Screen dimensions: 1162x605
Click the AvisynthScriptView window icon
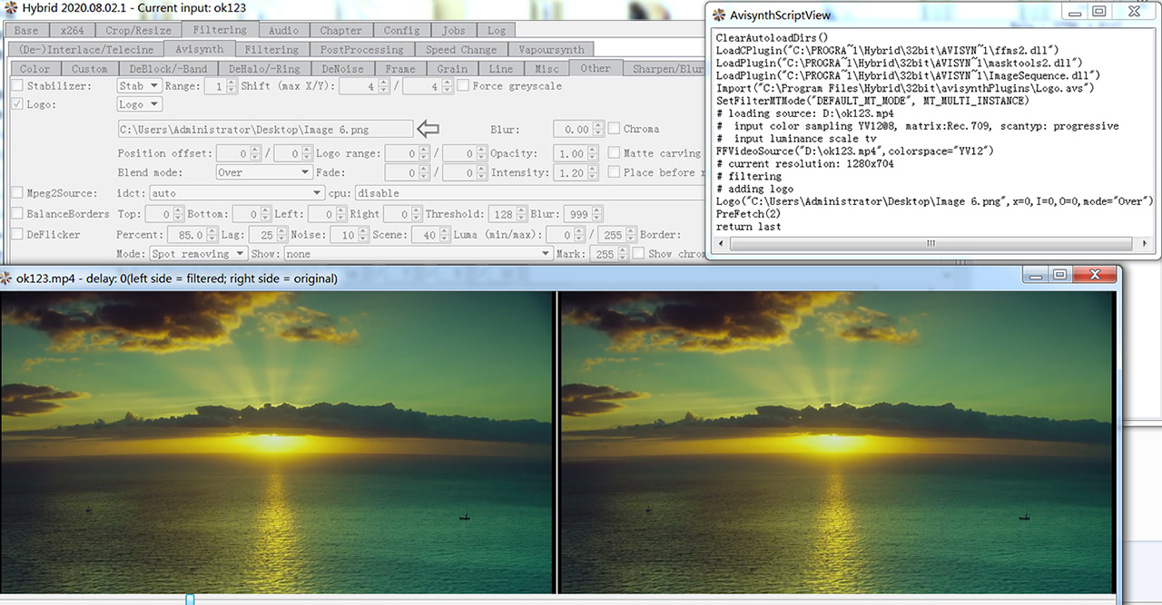[717, 15]
